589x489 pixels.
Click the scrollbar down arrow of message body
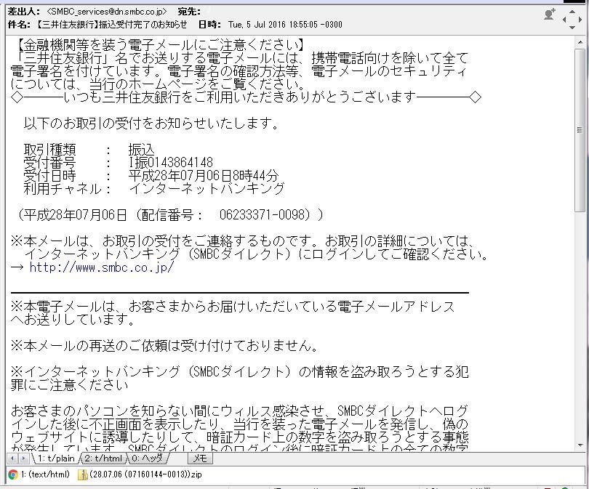[580, 445]
